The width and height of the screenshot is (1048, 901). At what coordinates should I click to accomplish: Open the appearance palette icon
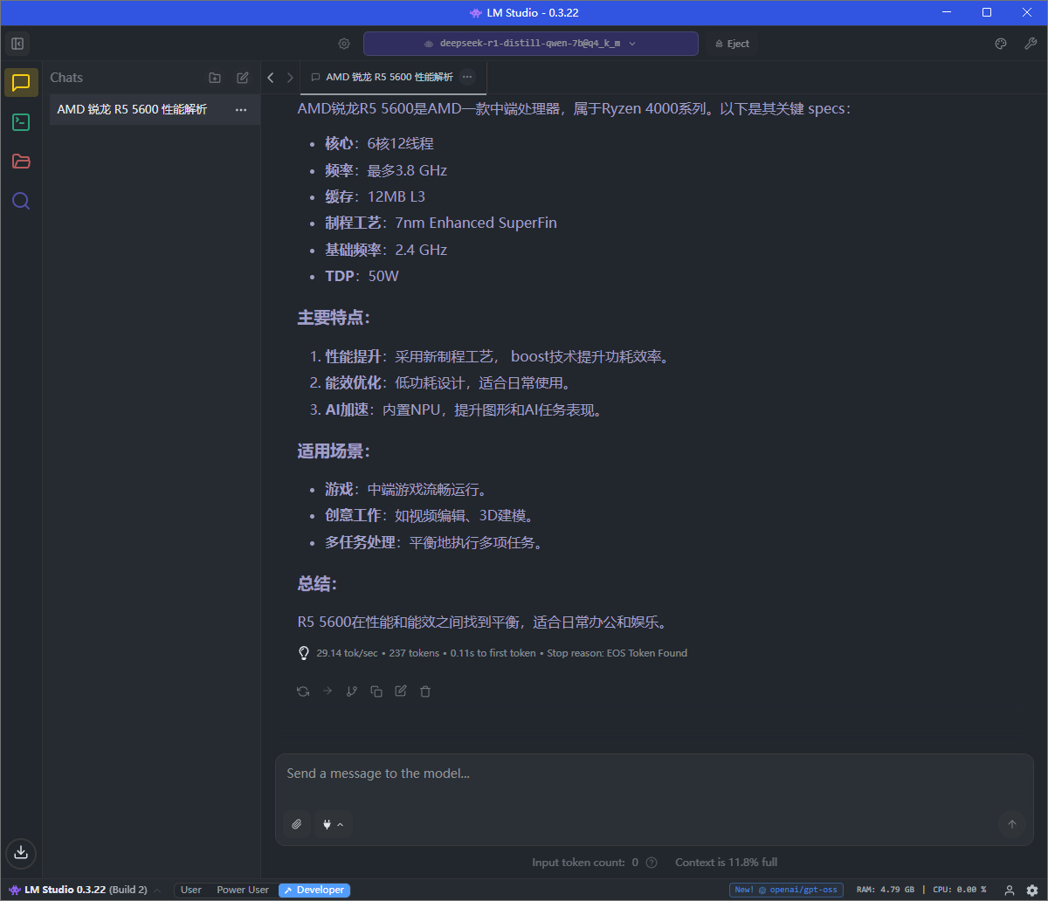[1001, 44]
